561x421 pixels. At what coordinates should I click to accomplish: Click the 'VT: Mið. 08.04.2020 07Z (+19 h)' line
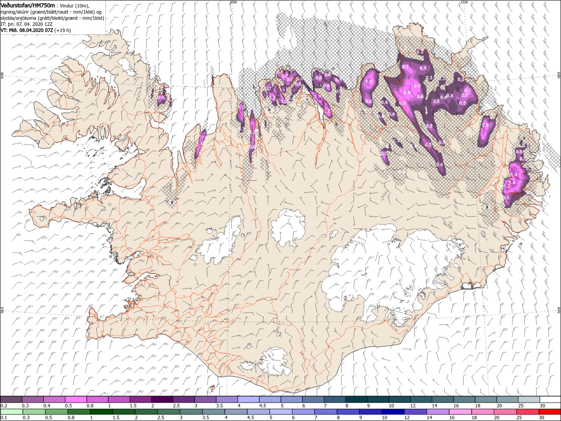(36, 30)
